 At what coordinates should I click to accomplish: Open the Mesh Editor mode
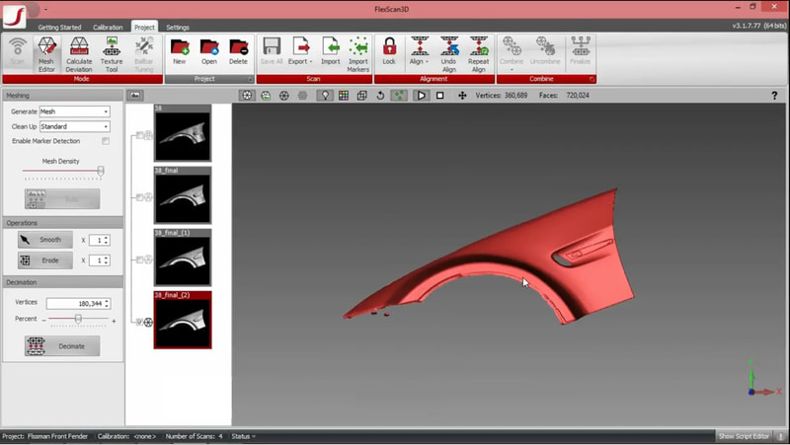tap(46, 51)
